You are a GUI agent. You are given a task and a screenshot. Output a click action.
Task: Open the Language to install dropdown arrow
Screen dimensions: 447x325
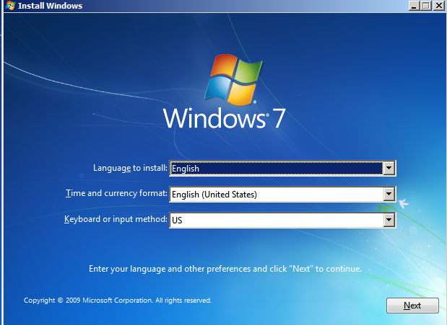tap(389, 168)
